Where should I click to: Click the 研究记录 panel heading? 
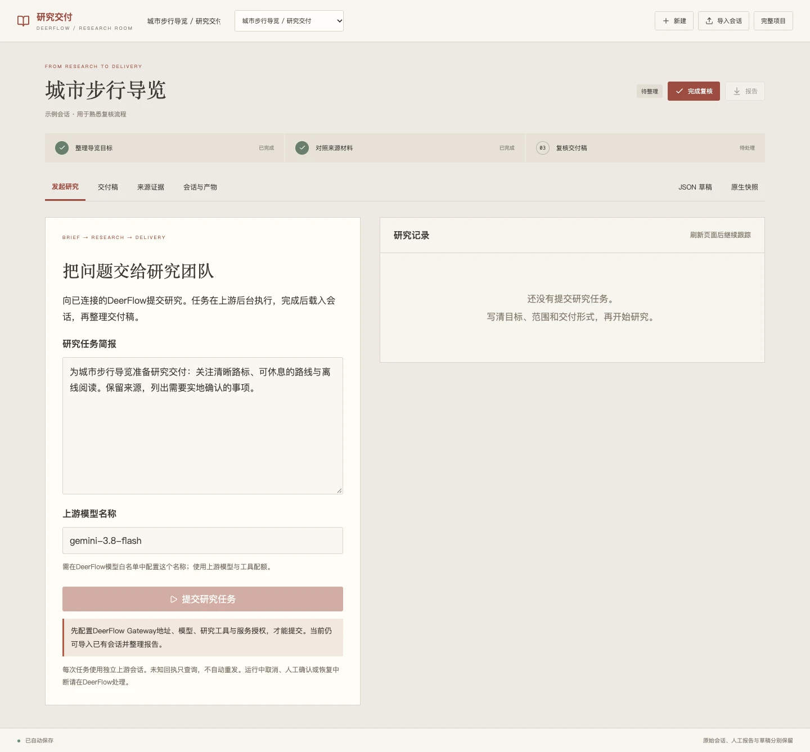point(411,235)
